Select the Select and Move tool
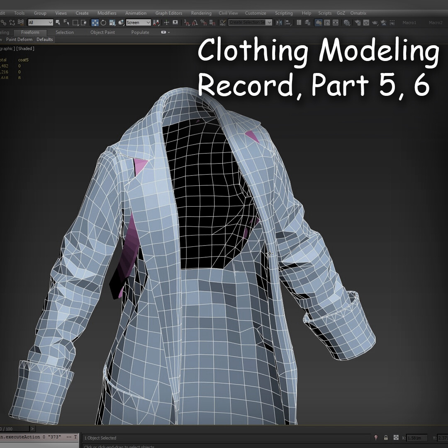The height and width of the screenshot is (448, 448). point(95,22)
